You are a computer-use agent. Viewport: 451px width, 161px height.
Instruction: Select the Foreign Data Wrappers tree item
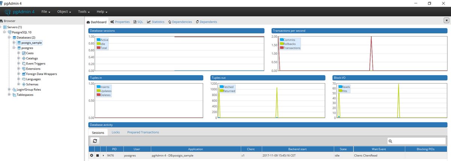point(41,74)
